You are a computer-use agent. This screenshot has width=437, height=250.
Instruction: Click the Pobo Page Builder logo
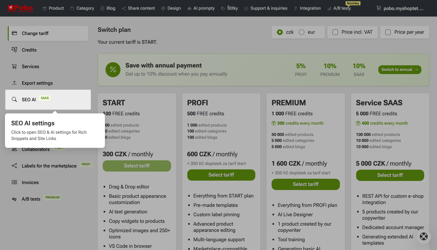[20, 8]
